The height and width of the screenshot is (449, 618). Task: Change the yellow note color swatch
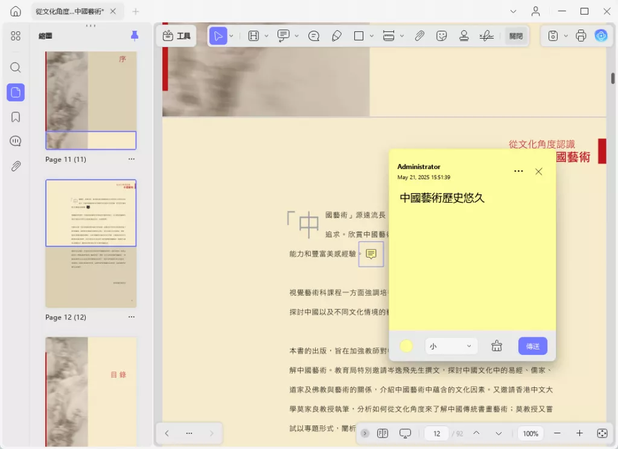pos(406,346)
